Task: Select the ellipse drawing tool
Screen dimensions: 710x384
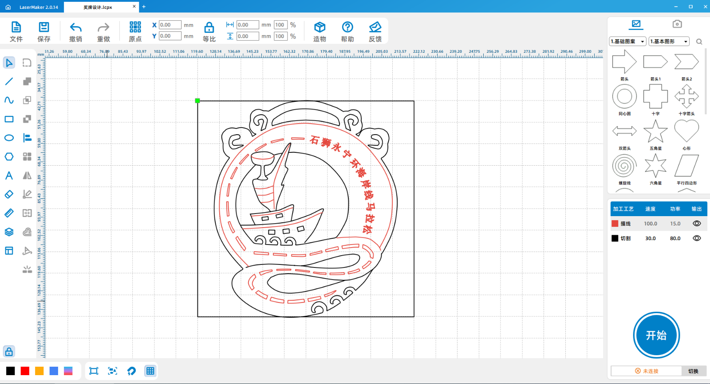Action: (x=9, y=138)
